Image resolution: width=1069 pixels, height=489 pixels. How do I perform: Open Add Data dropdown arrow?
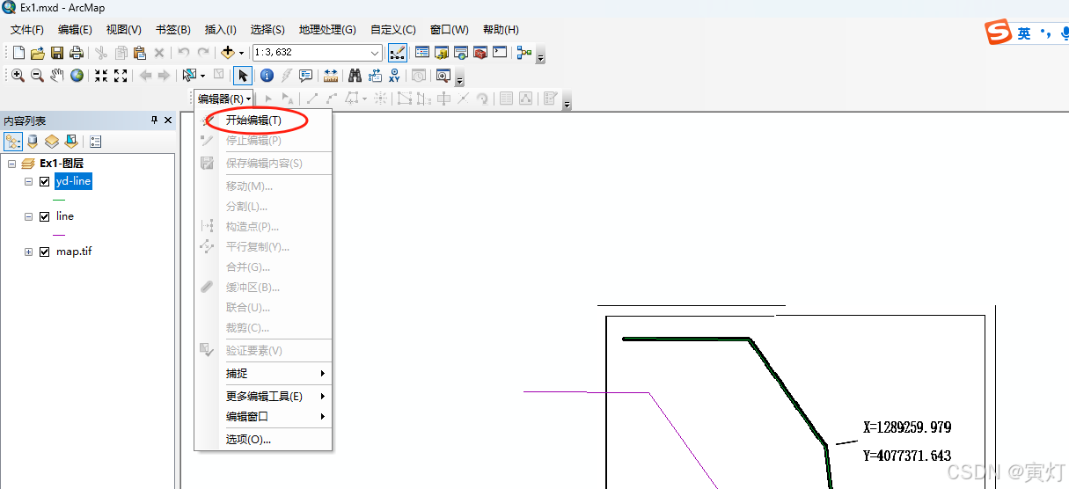pyautogui.click(x=241, y=53)
